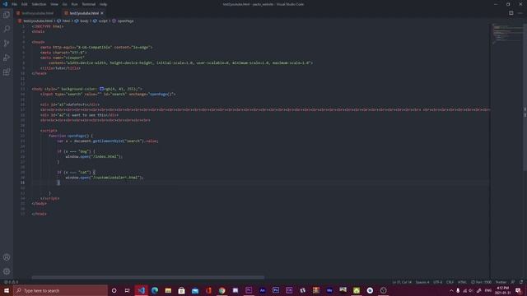Click the Live Server Port status item

[481, 282]
